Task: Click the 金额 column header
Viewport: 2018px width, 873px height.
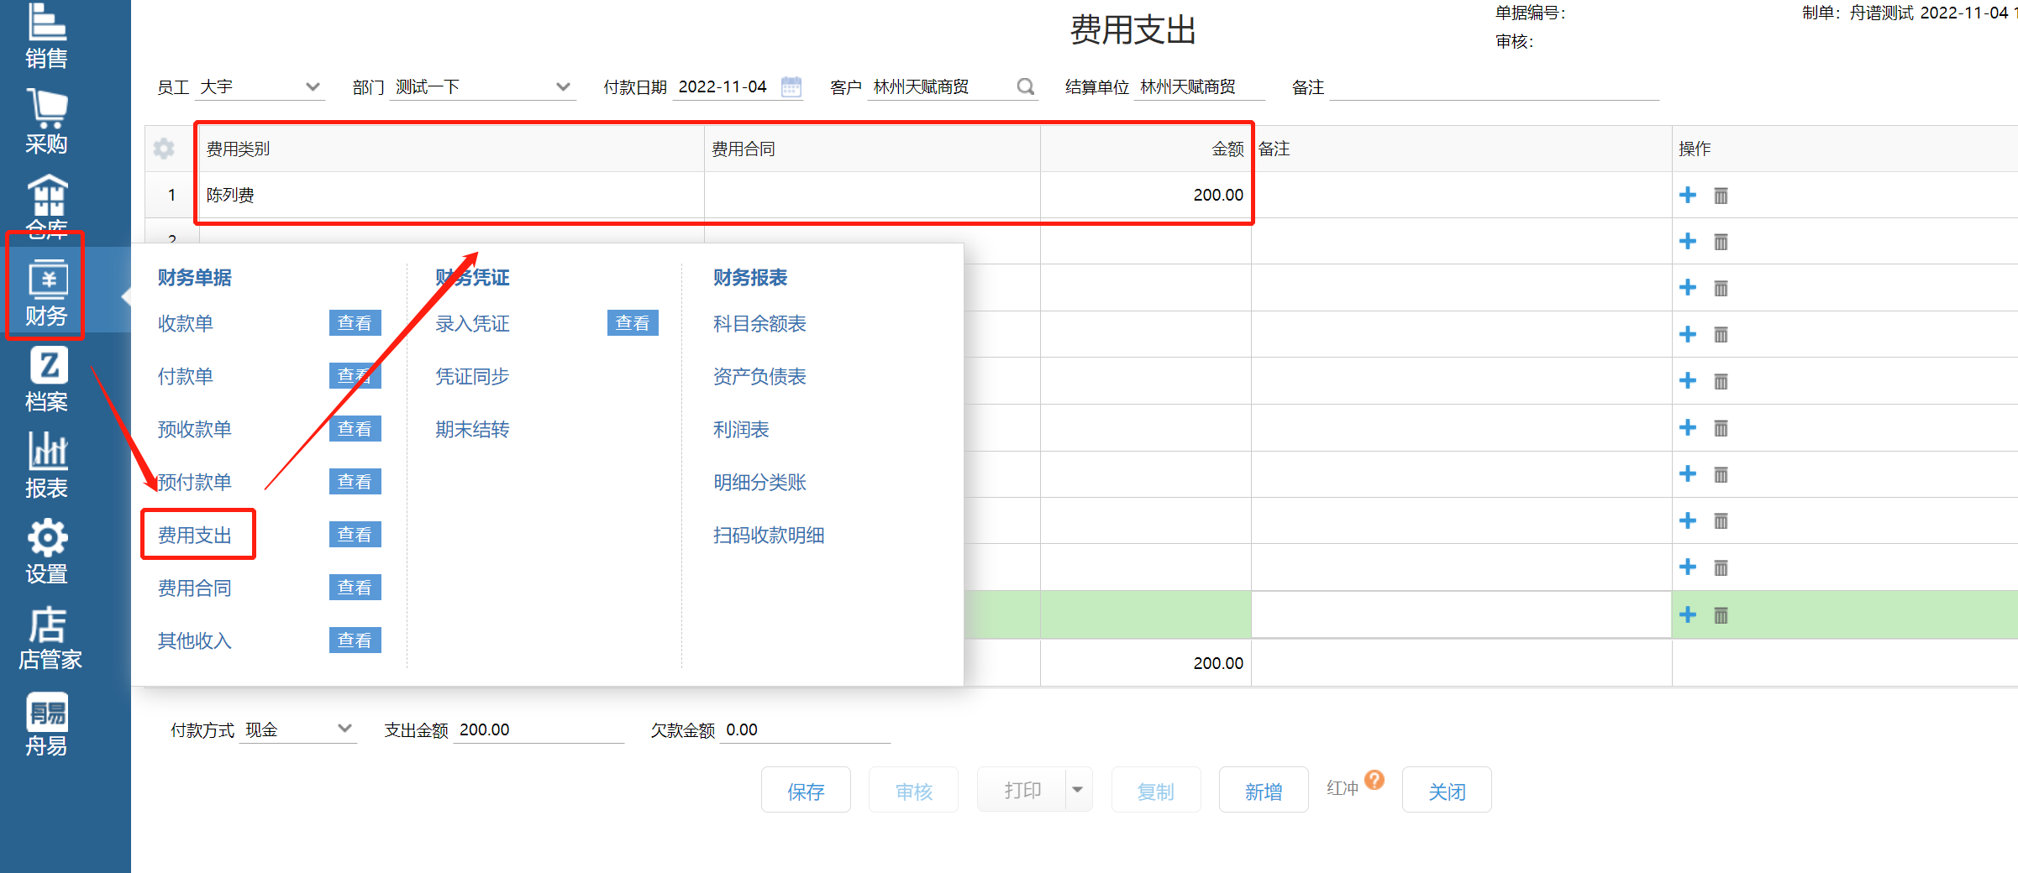Action: click(1146, 149)
